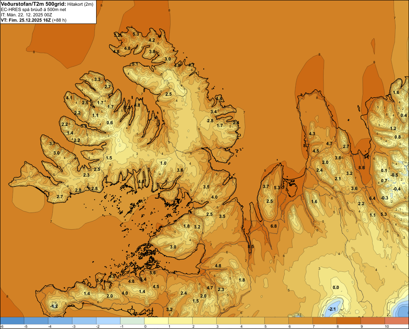Screen dimensions: 409x329
Task: Click the 0.0 temperature value on the map
Action: (x=336, y=287)
